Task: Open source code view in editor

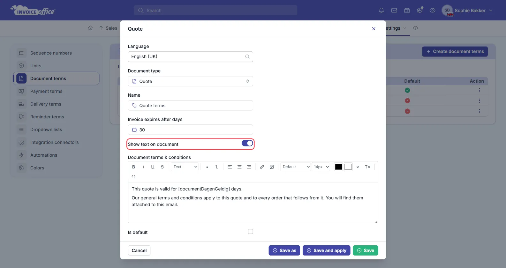Action: pos(133,176)
